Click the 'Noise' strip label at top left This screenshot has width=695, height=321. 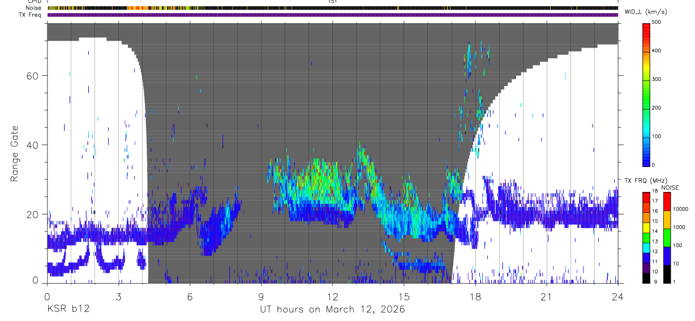[x=33, y=8]
